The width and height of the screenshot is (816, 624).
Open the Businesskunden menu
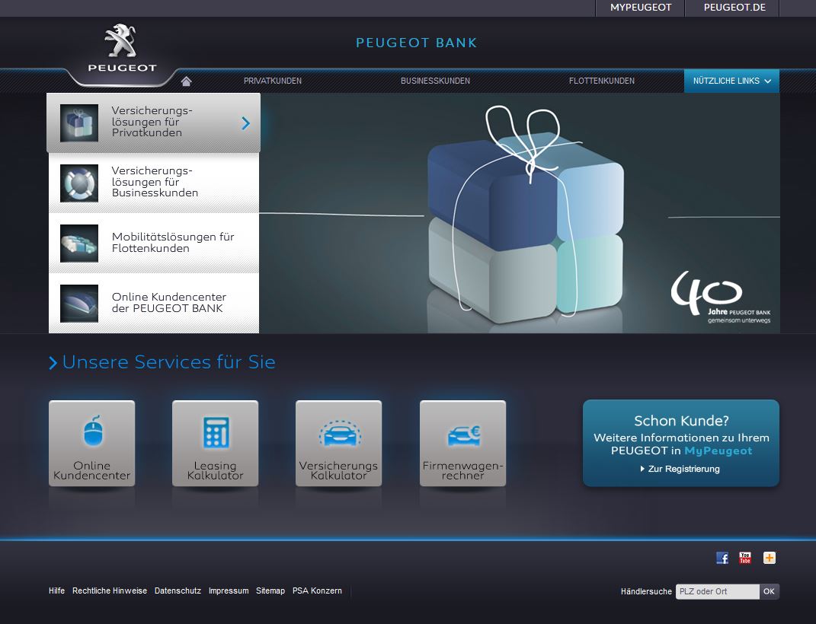coord(435,81)
